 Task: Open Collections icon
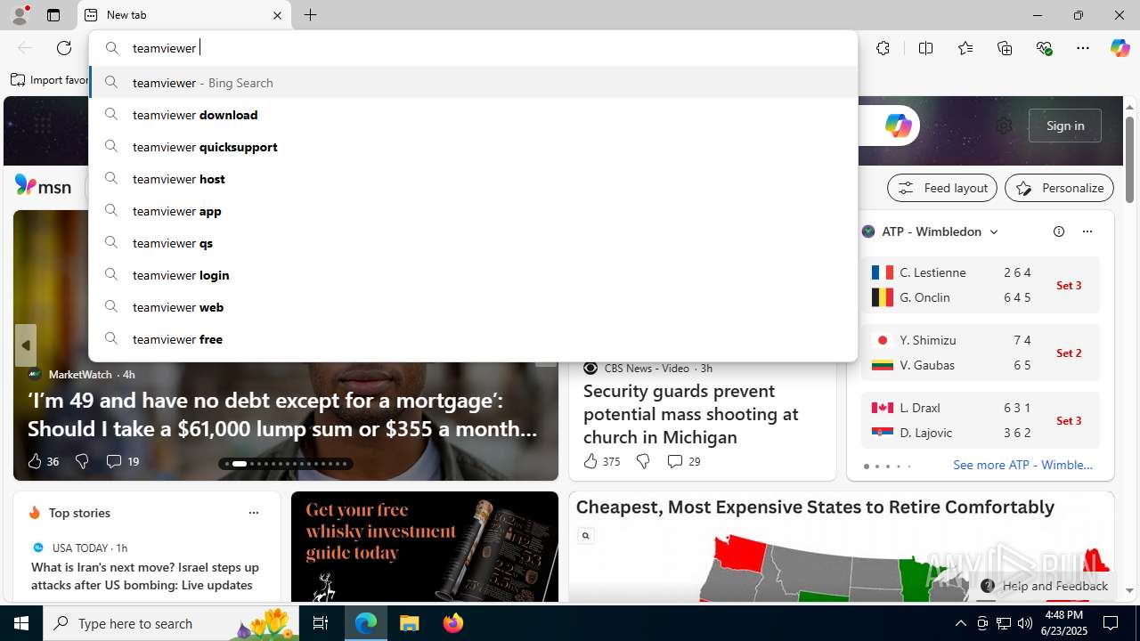point(1005,48)
